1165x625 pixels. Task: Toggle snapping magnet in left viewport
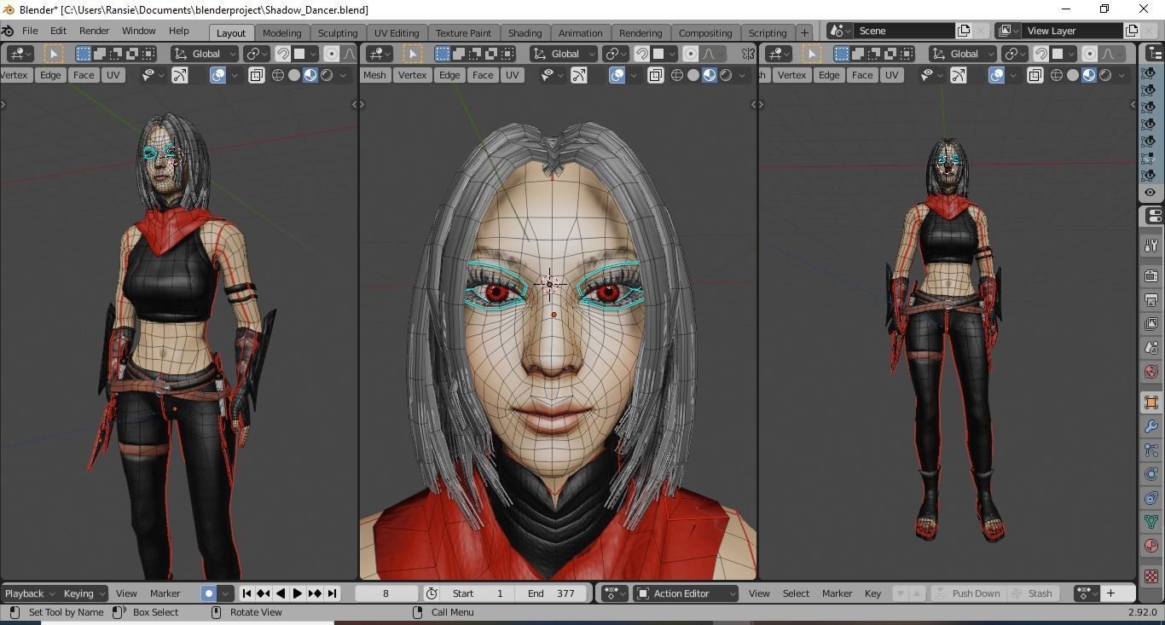click(282, 54)
